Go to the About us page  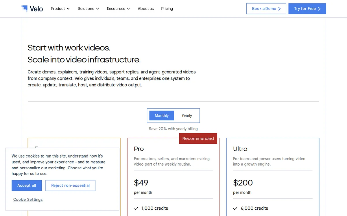(x=146, y=9)
